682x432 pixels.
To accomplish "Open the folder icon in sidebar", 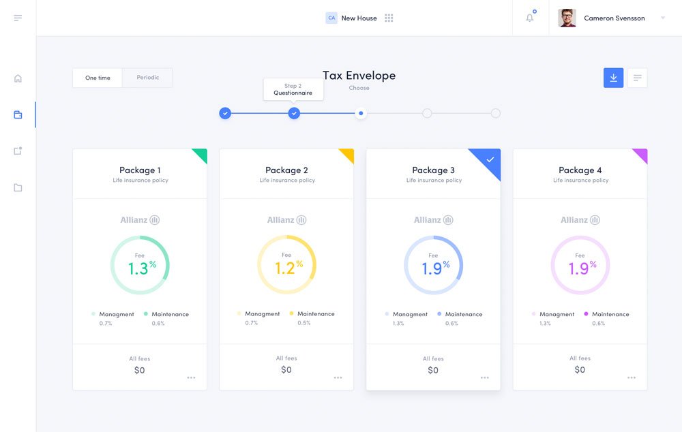I will click(x=18, y=187).
